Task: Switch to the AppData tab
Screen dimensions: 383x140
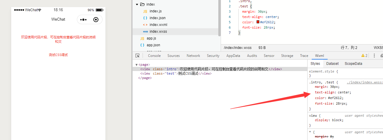Action: 233,56
